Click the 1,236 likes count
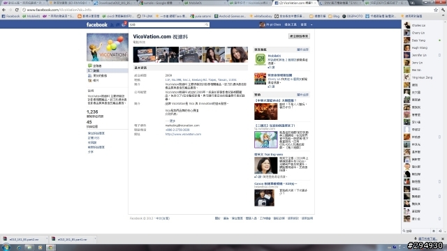This screenshot has height=251, width=447. pyautogui.click(x=92, y=112)
